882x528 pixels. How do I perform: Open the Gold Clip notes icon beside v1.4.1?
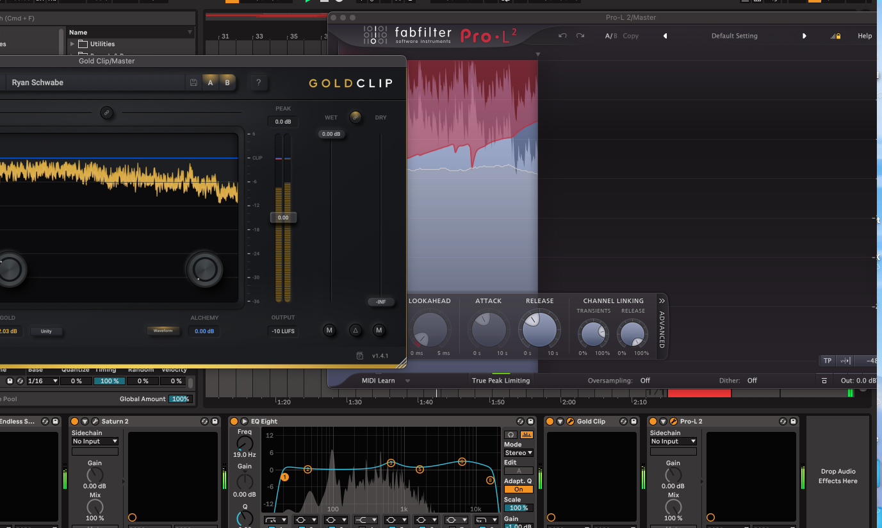pos(360,356)
